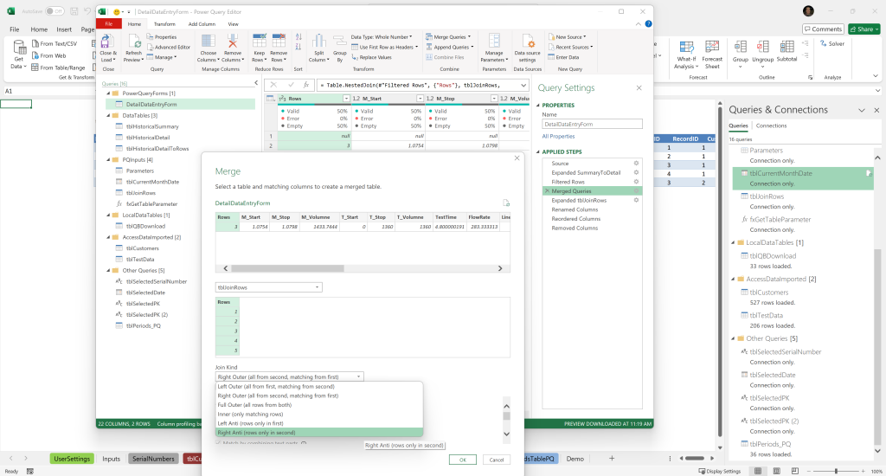Screen dimensions: 886x476
Task: Switch to the Transform tab
Action: (164, 24)
